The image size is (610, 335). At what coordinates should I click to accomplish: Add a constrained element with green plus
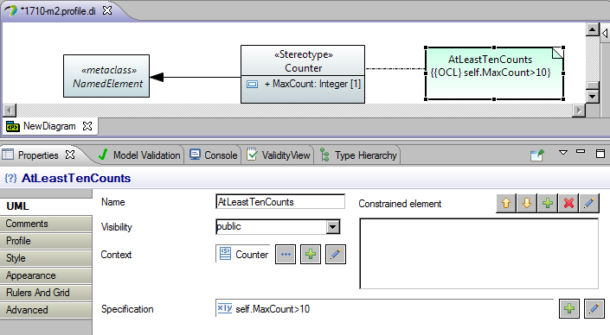[x=548, y=203]
